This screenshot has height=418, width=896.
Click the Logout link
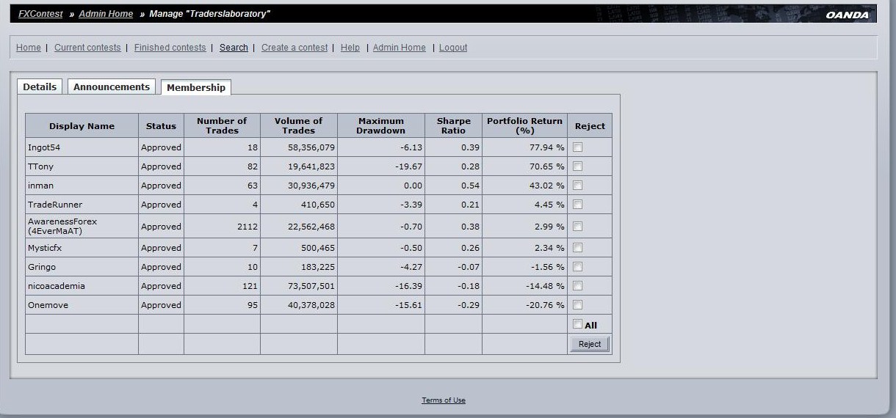pyautogui.click(x=453, y=48)
